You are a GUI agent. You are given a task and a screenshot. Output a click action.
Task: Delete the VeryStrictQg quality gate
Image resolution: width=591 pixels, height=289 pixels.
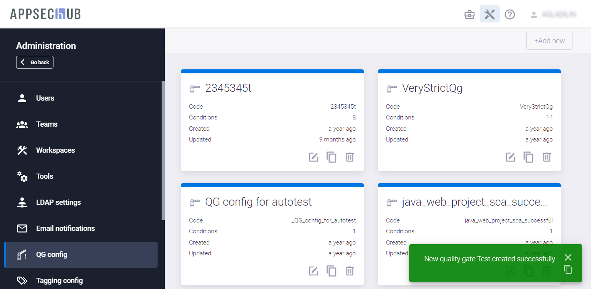tap(547, 157)
